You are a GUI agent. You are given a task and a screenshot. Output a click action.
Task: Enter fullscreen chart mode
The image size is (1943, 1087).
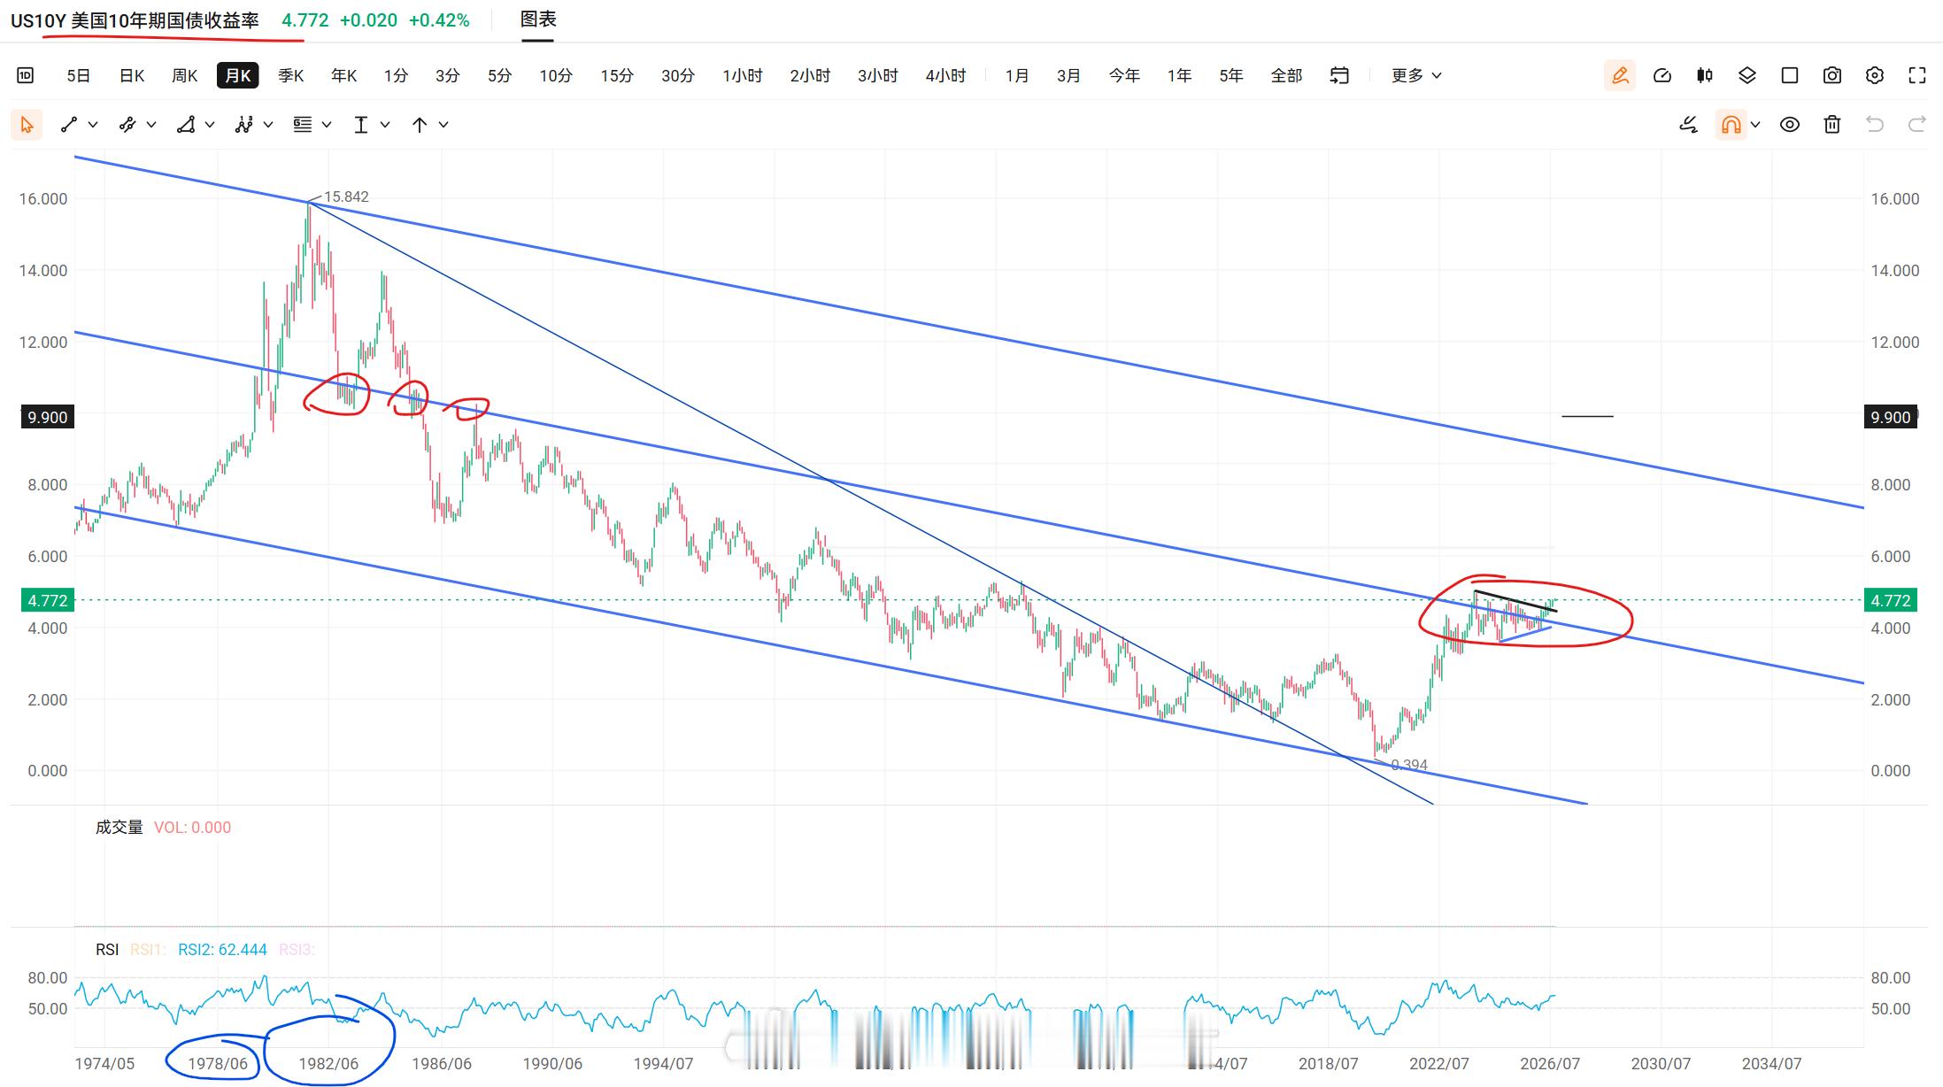pyautogui.click(x=1917, y=75)
